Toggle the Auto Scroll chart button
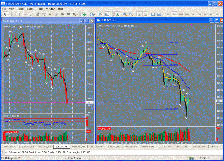Screen dimensions: 224x161 139,14
